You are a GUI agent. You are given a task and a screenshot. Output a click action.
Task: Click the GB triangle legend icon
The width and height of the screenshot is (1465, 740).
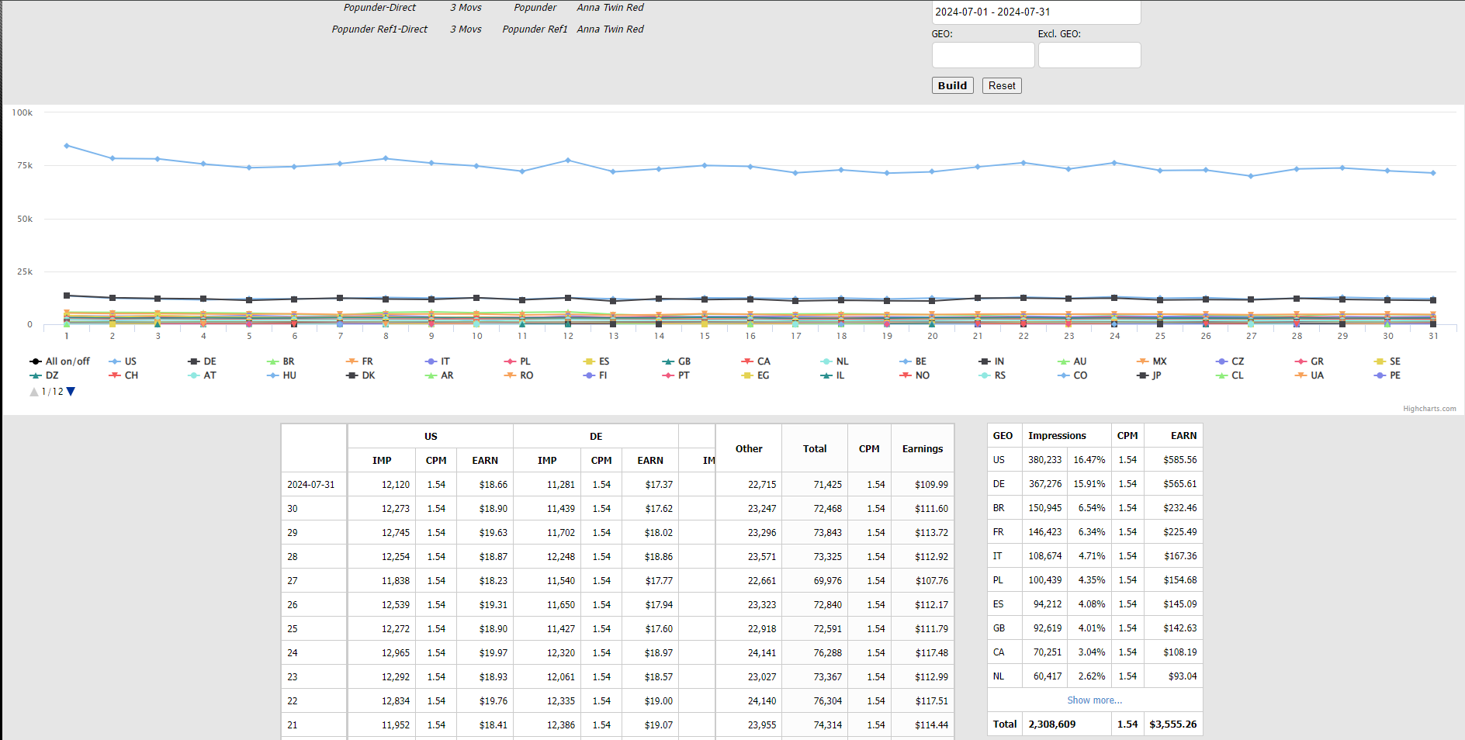point(667,361)
